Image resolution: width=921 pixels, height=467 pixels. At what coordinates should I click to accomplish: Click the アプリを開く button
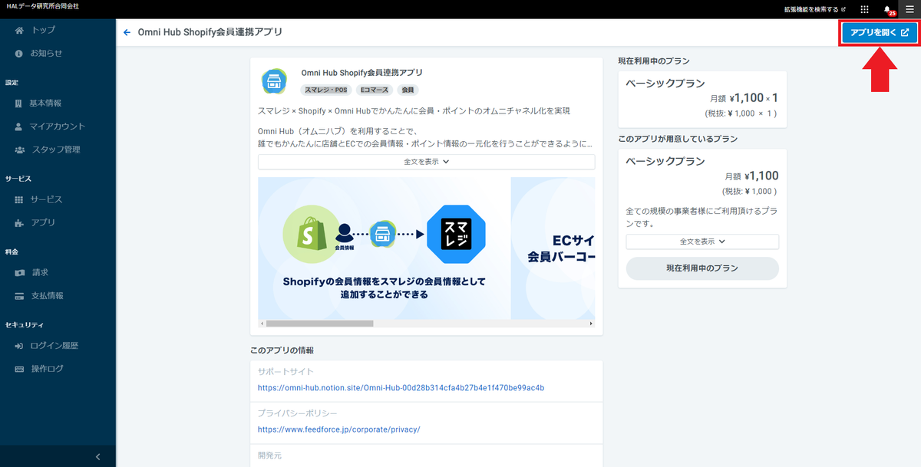[x=880, y=33]
